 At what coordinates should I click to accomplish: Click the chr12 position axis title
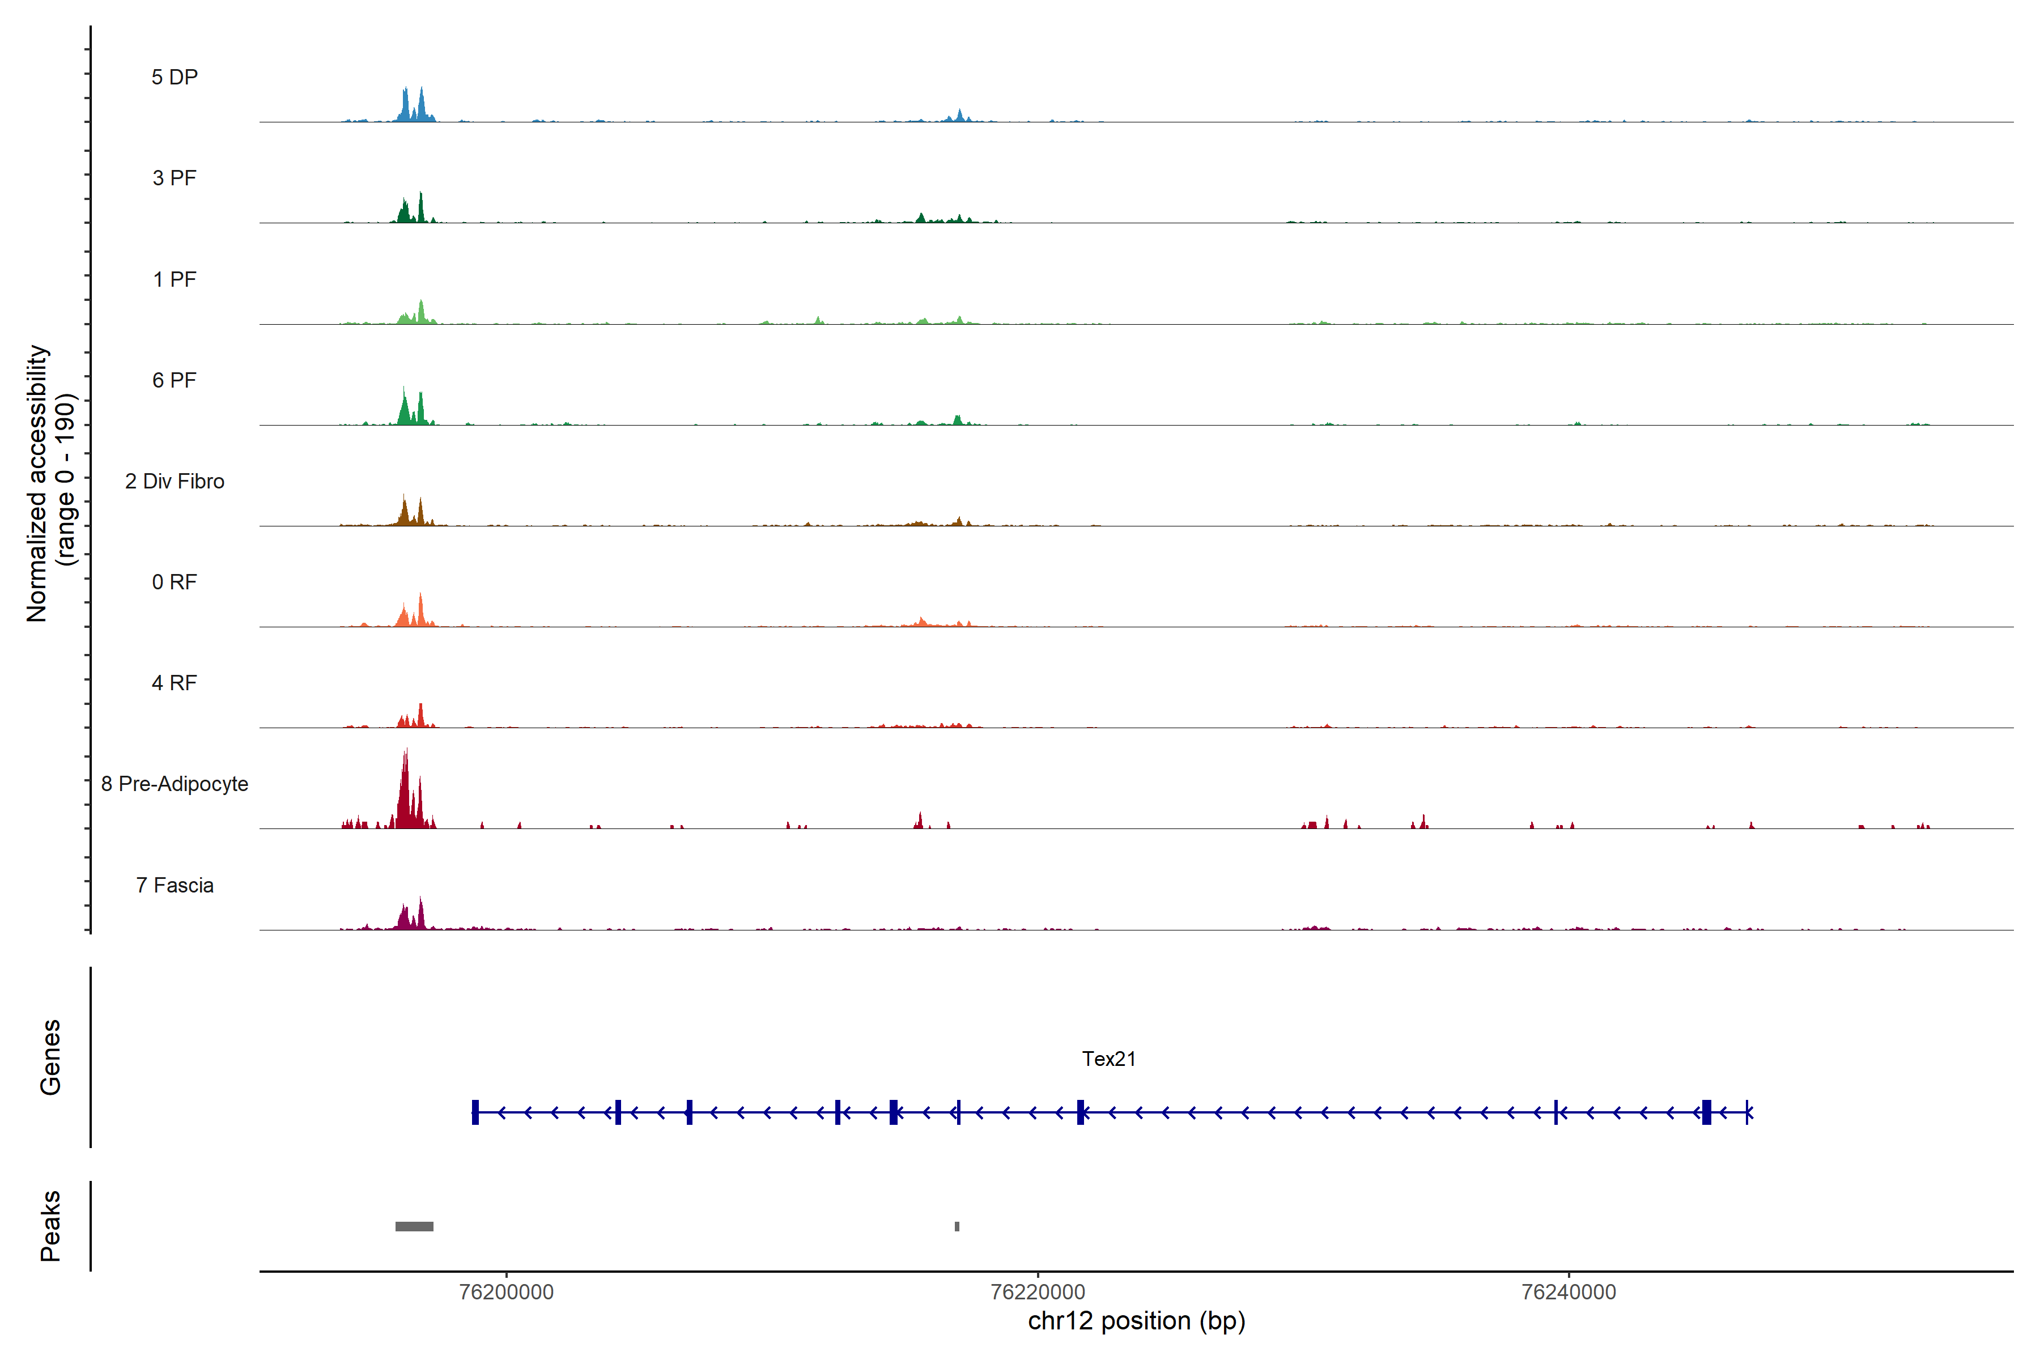[x=1136, y=1321]
